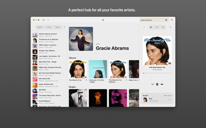Open the pink-toned face single cover
The width and height of the screenshot is (206, 128).
118,98
